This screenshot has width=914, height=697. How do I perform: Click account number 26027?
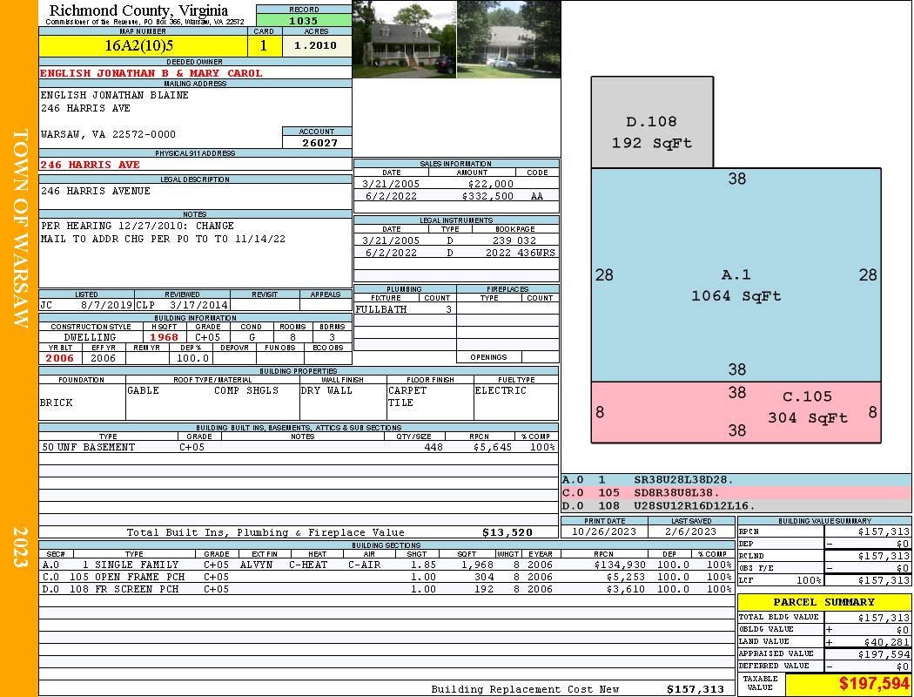(x=319, y=142)
